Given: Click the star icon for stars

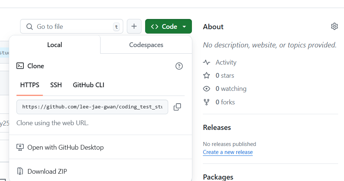Looking at the screenshot, I should (207, 76).
